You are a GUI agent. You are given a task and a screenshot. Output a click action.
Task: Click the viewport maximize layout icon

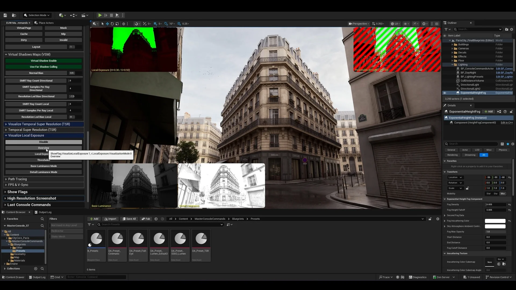(437, 24)
